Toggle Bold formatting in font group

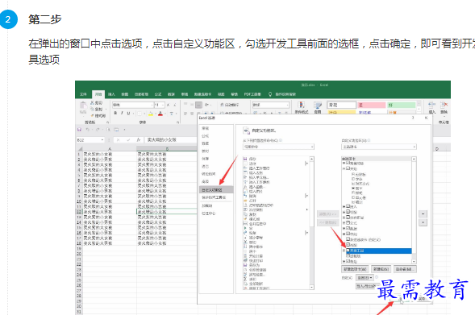pos(115,113)
